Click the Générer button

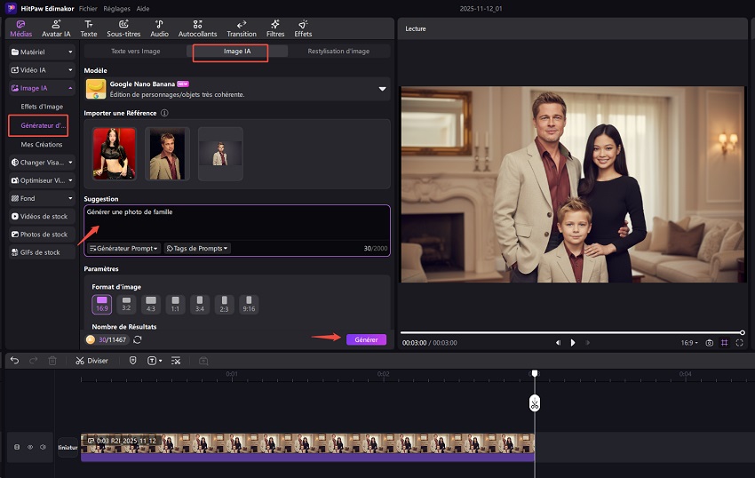coord(366,339)
